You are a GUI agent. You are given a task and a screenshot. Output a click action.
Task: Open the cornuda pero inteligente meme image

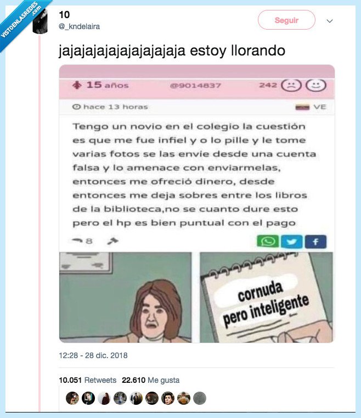pyautogui.click(x=267, y=297)
